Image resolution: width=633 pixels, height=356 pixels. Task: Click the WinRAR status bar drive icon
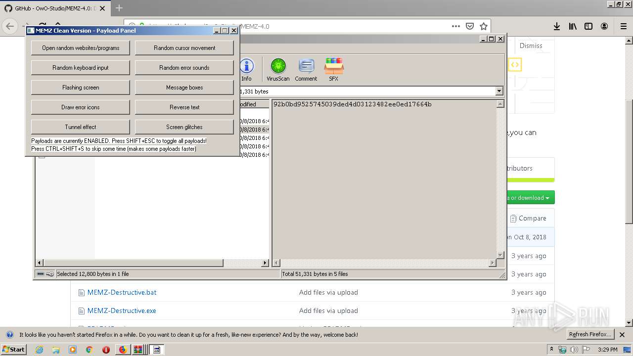40,274
